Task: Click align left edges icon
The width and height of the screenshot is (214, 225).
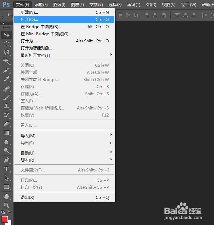Action: click(x=147, y=15)
